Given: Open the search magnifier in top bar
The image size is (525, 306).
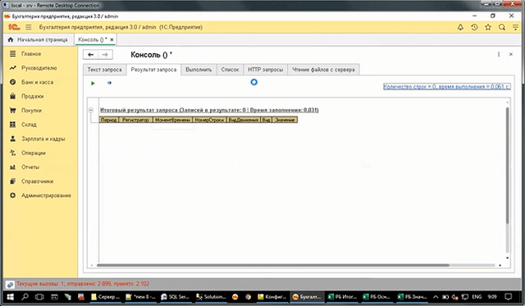Looking at the screenshot, I should [501, 27].
